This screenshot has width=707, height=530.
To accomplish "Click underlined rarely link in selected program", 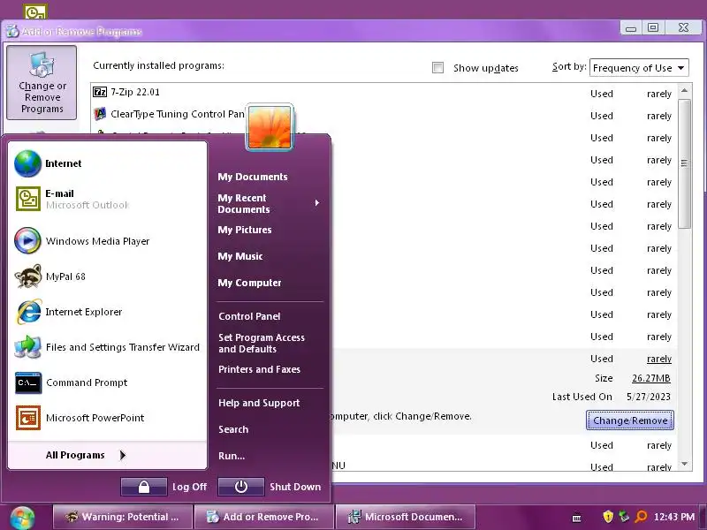I will 659,360.
